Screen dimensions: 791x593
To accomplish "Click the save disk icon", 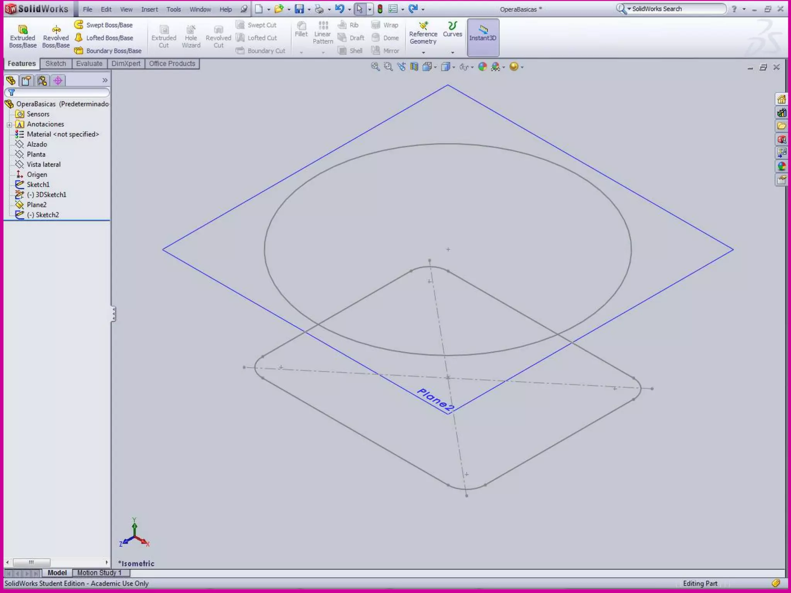I will point(299,9).
